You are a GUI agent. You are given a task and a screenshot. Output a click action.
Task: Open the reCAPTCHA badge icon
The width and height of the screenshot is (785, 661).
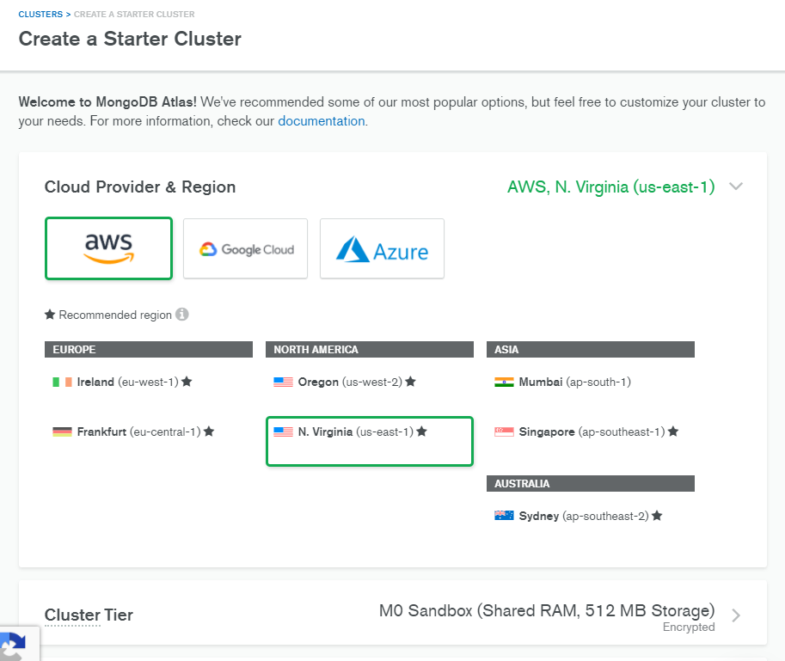pos(13,646)
